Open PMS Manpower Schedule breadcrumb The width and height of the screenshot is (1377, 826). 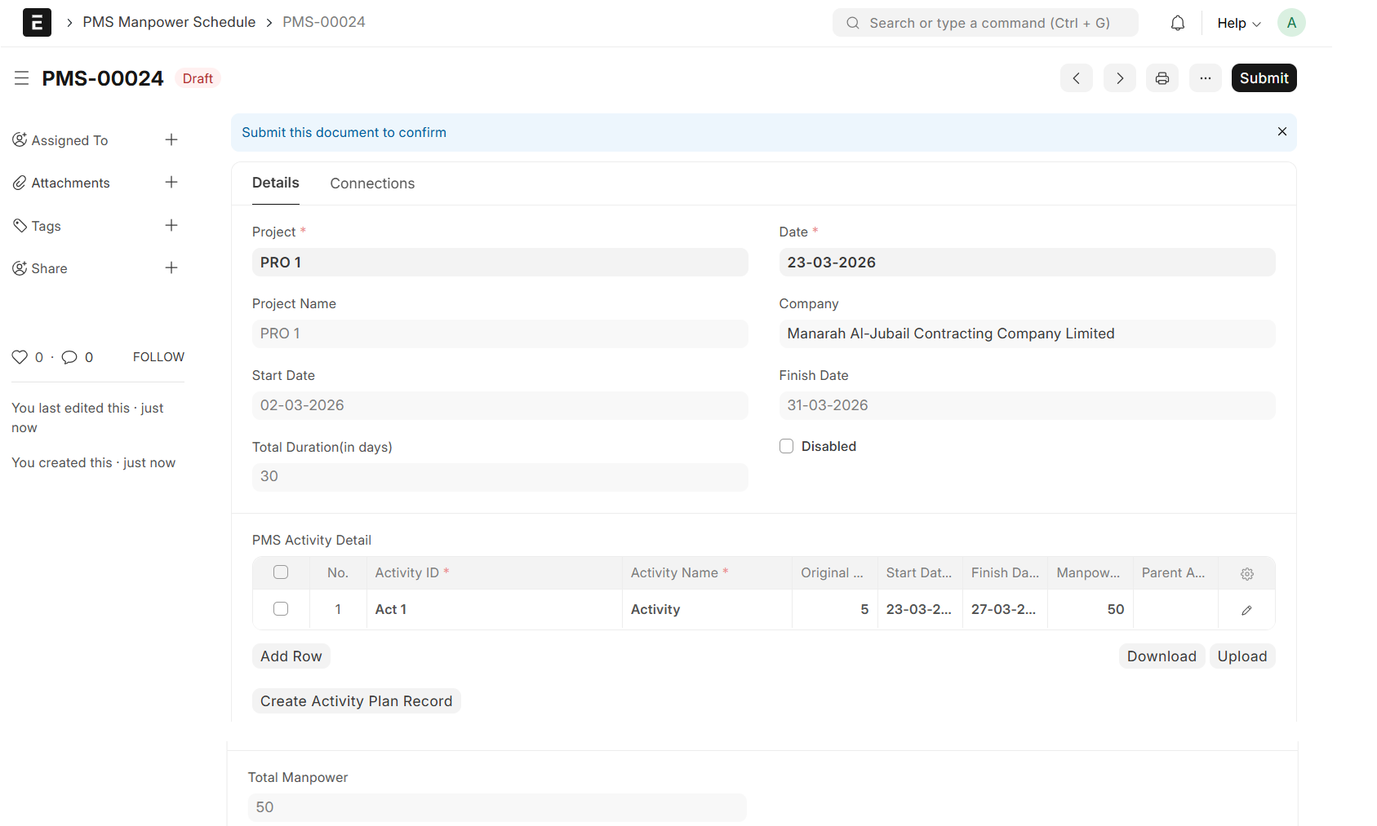click(169, 22)
